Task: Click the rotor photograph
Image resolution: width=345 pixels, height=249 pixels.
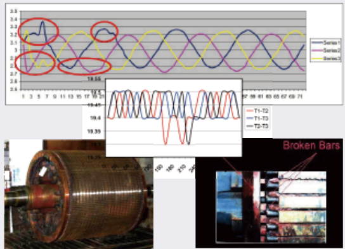Action: click(x=79, y=194)
